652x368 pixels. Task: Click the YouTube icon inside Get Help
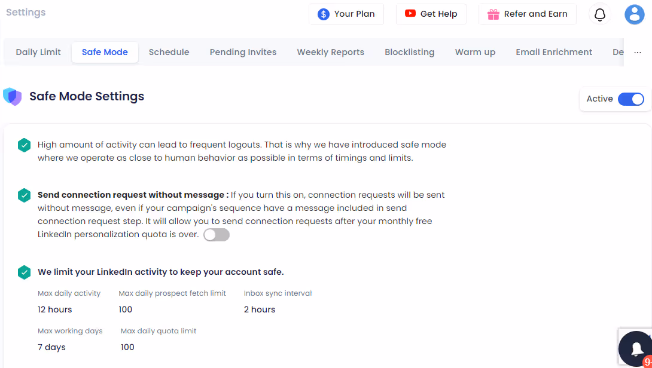412,14
